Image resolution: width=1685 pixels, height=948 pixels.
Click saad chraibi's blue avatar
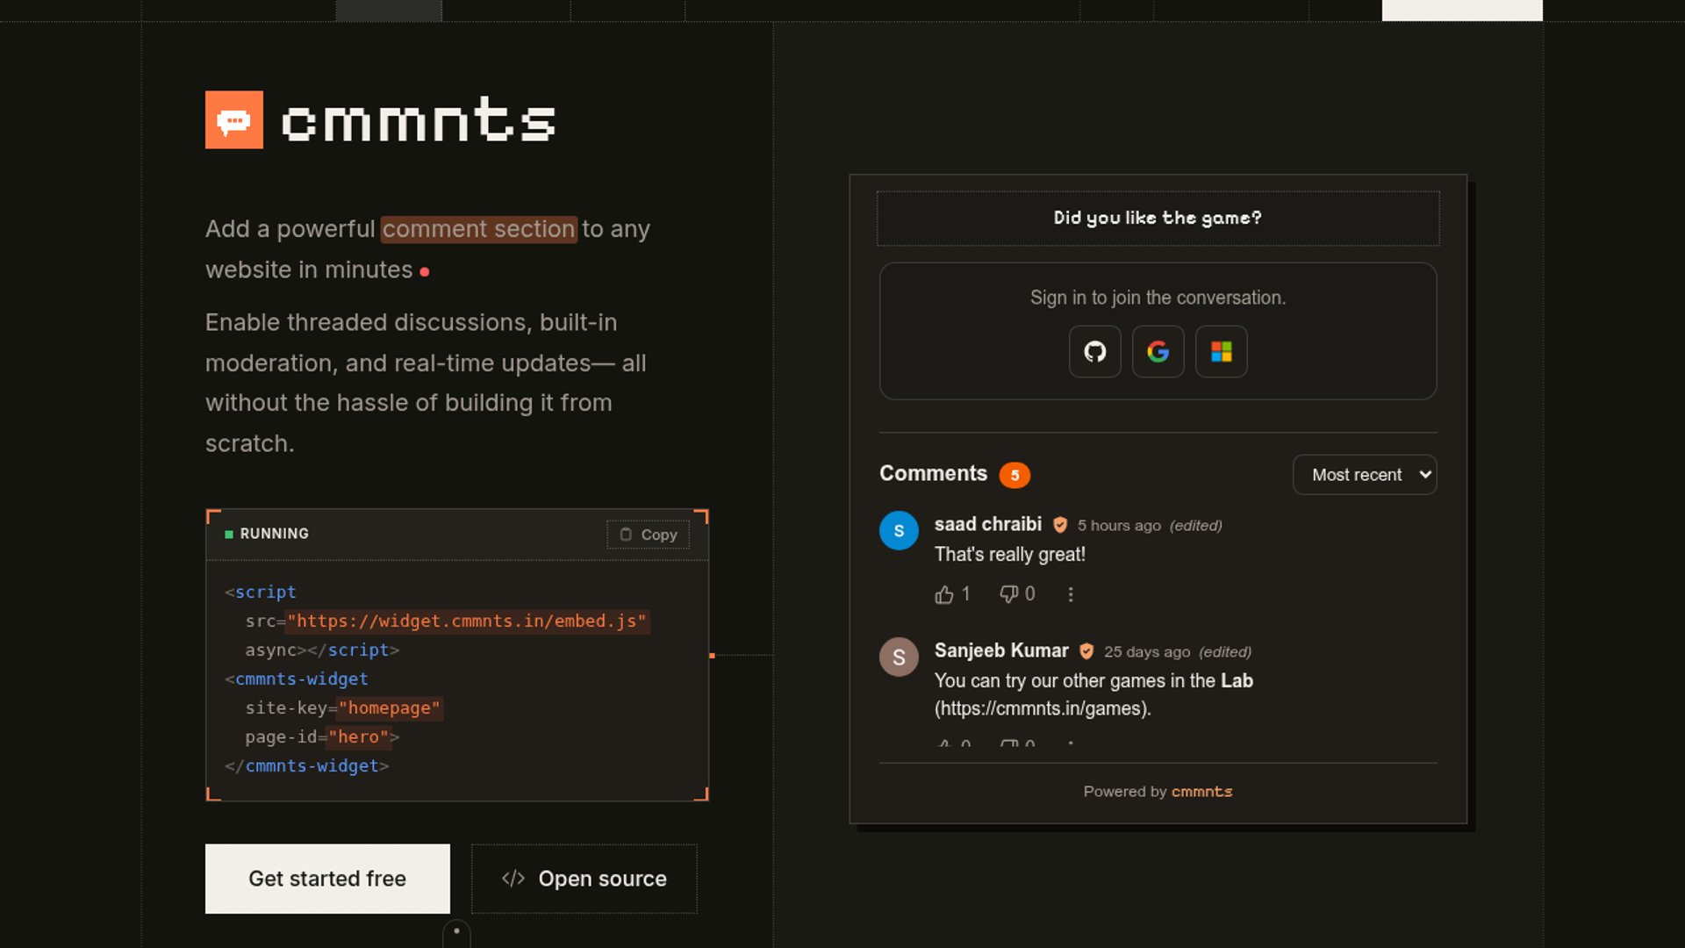click(899, 530)
